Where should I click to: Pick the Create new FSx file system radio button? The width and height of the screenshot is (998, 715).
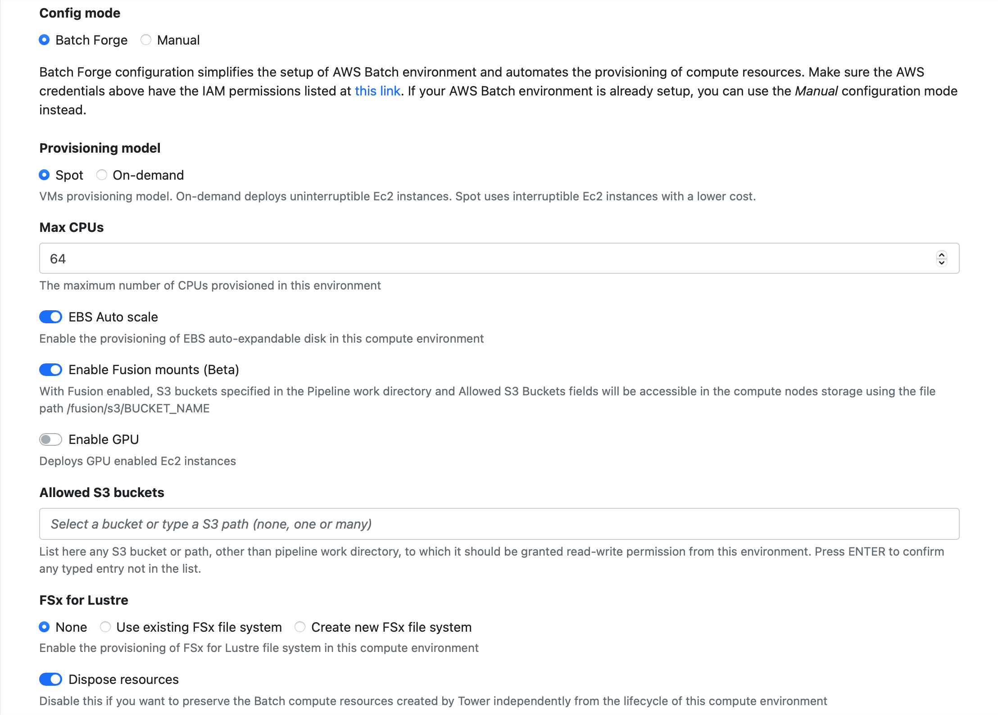300,627
